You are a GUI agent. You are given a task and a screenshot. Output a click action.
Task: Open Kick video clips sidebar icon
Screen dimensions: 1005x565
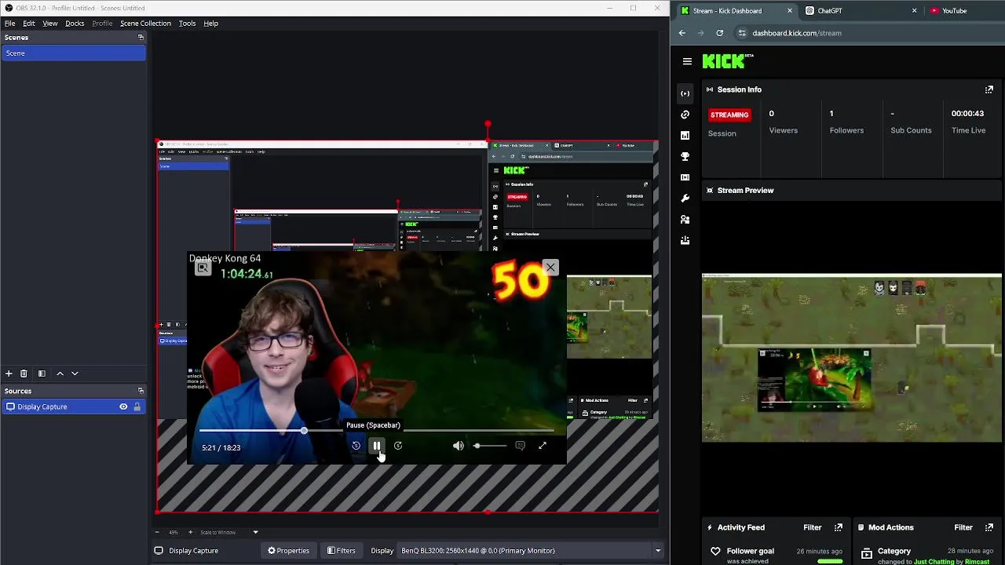point(685,177)
